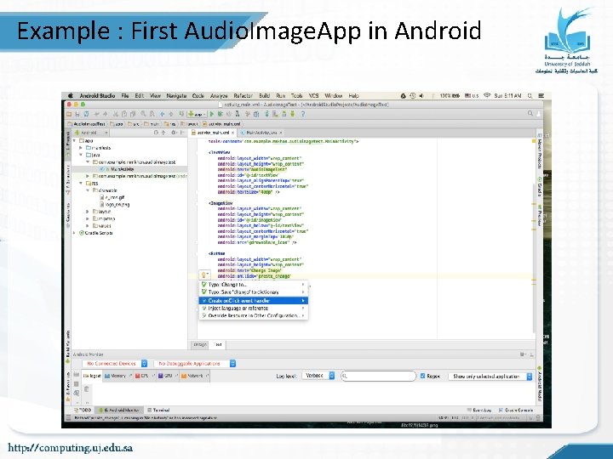Open macOS Notification Center icon
The image size is (613, 459).
point(541,95)
